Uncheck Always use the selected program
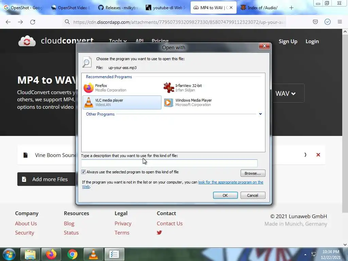 pyautogui.click(x=84, y=172)
